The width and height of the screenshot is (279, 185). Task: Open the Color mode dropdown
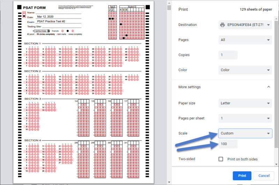(x=245, y=70)
